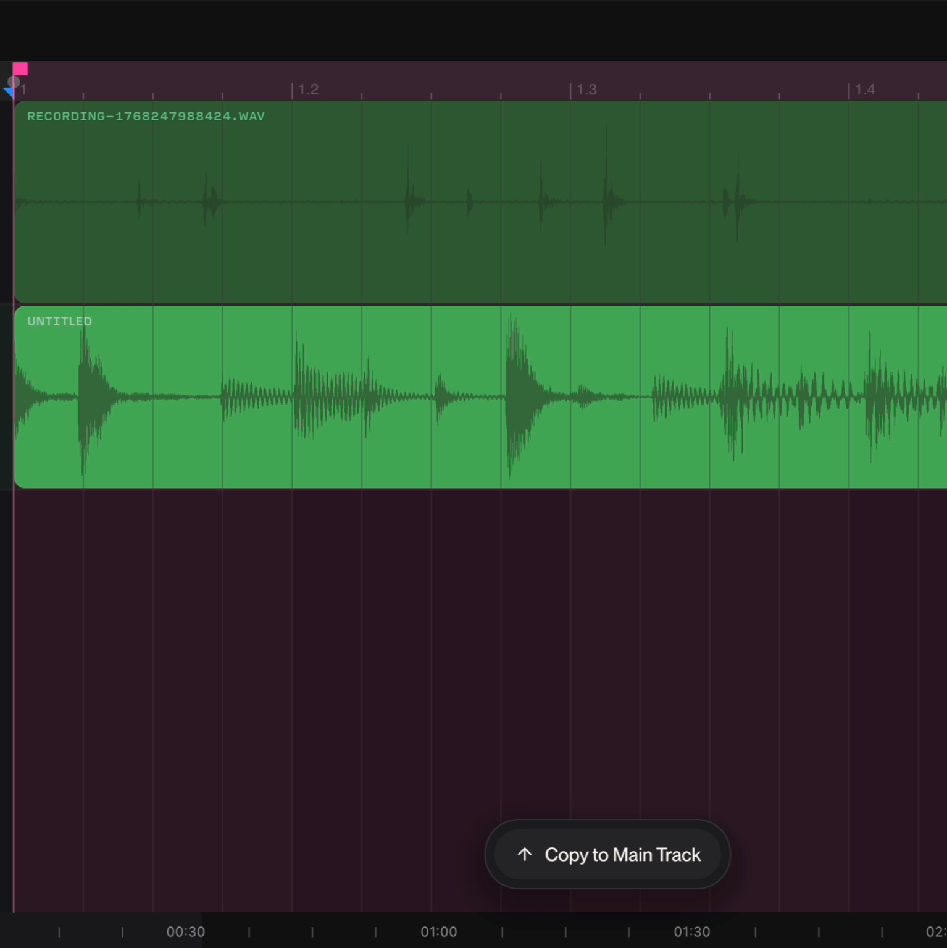
Task: Click the UNTITLED clip name label
Action: coord(59,322)
